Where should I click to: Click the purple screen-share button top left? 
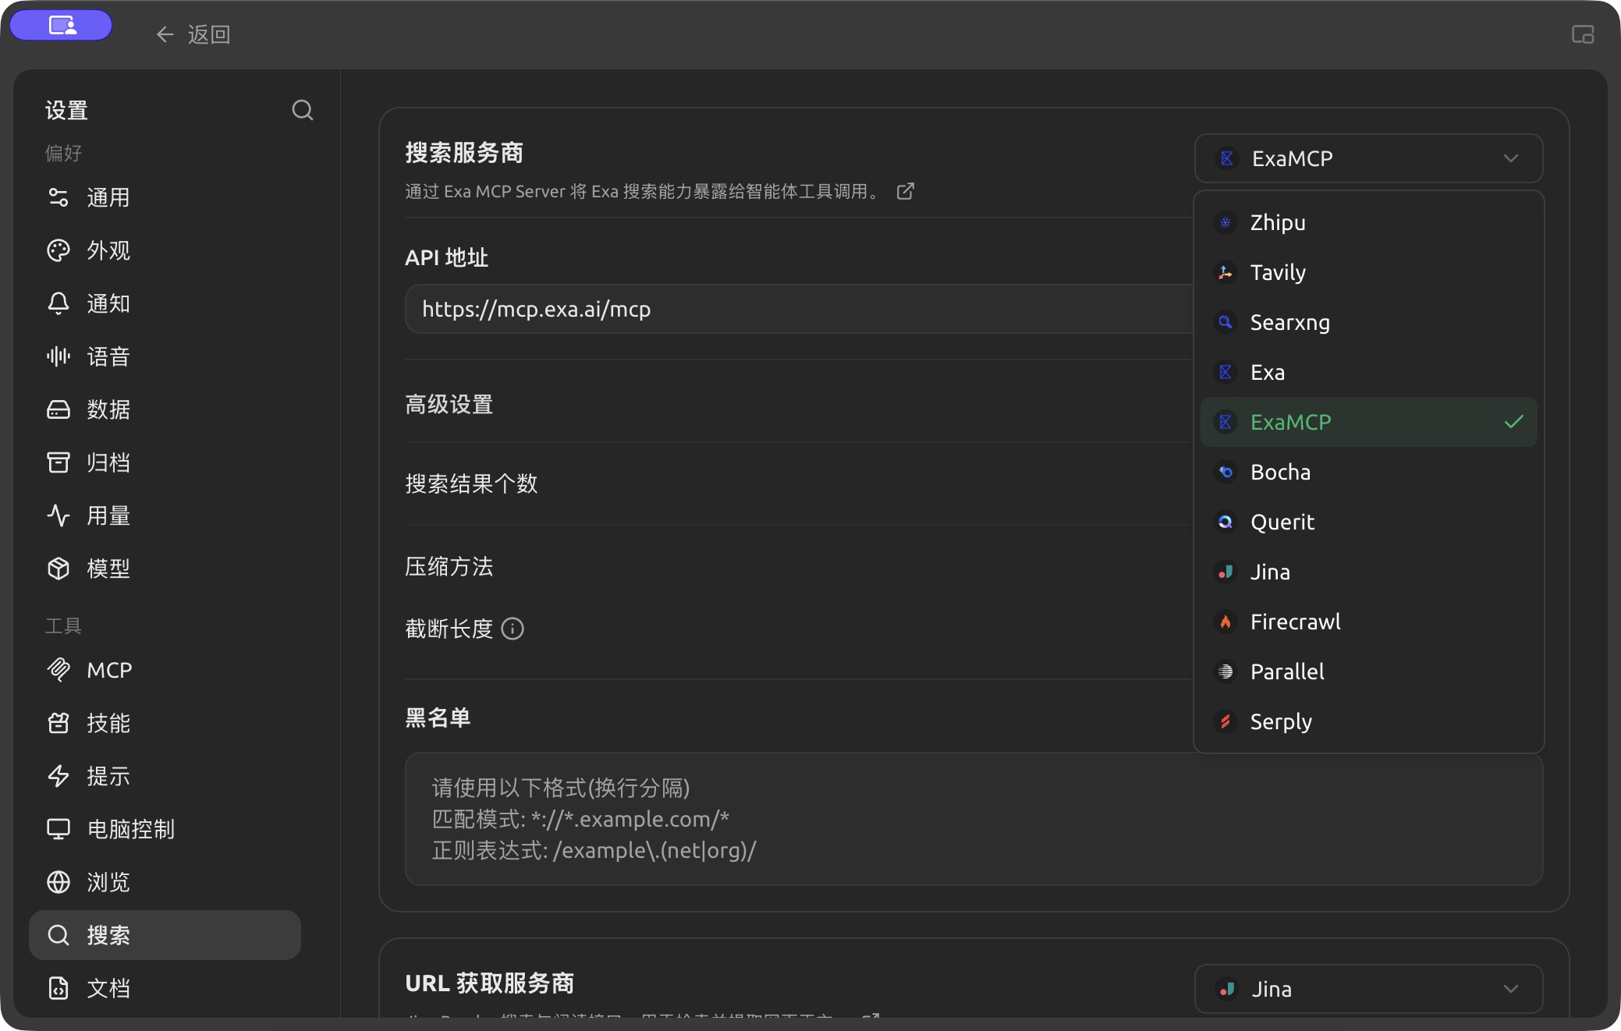point(62,26)
